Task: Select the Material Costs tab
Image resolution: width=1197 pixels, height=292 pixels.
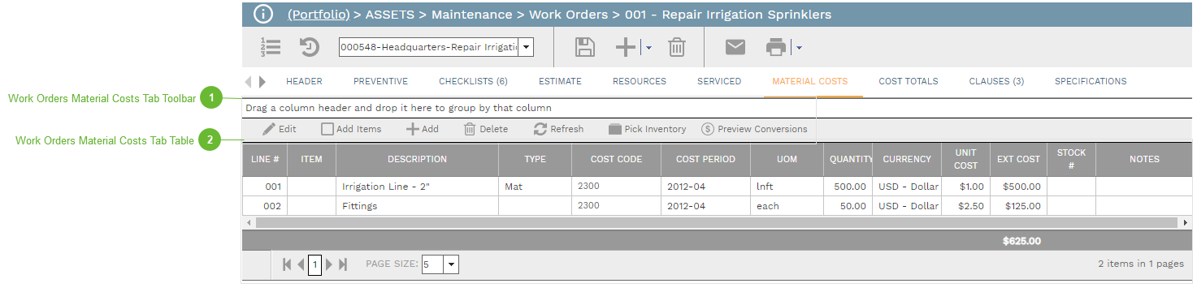Action: click(x=809, y=81)
